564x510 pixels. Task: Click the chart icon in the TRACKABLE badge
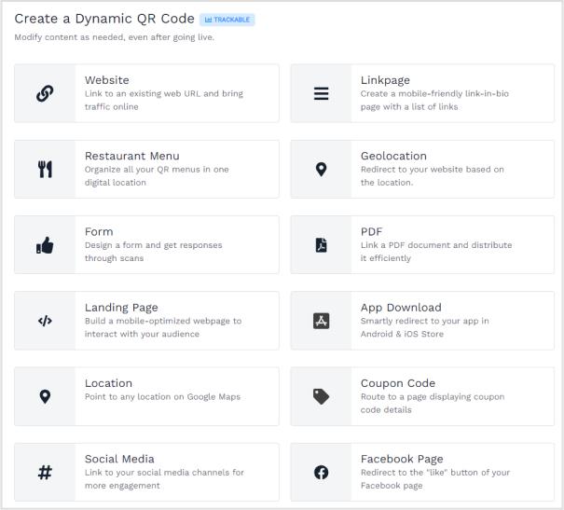point(208,20)
